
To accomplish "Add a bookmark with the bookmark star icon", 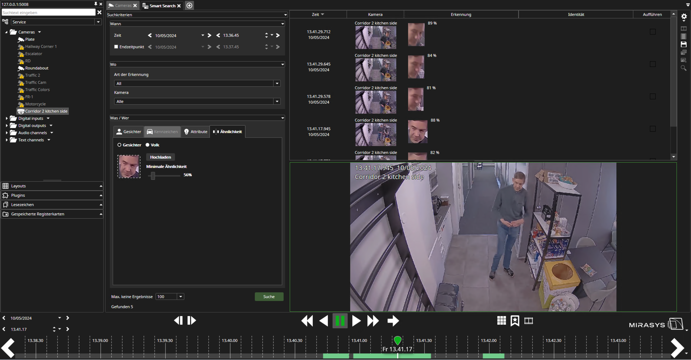I will [515, 320].
